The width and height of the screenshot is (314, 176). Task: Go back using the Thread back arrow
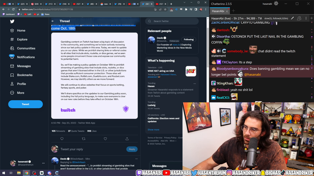52,21
